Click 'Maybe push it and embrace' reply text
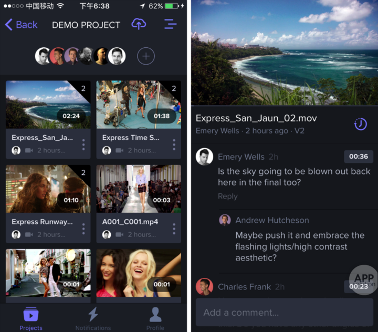Viewport: 378px width, 332px height. [x=300, y=246]
